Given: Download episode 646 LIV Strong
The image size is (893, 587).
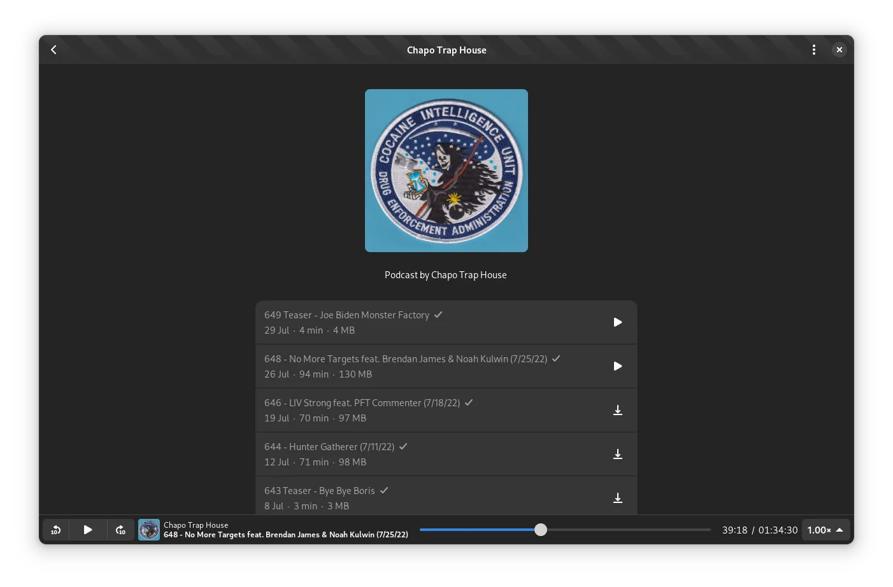Looking at the screenshot, I should click(617, 410).
